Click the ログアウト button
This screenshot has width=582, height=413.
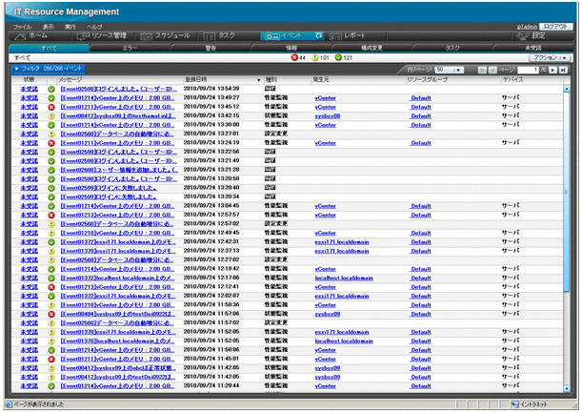click(555, 27)
